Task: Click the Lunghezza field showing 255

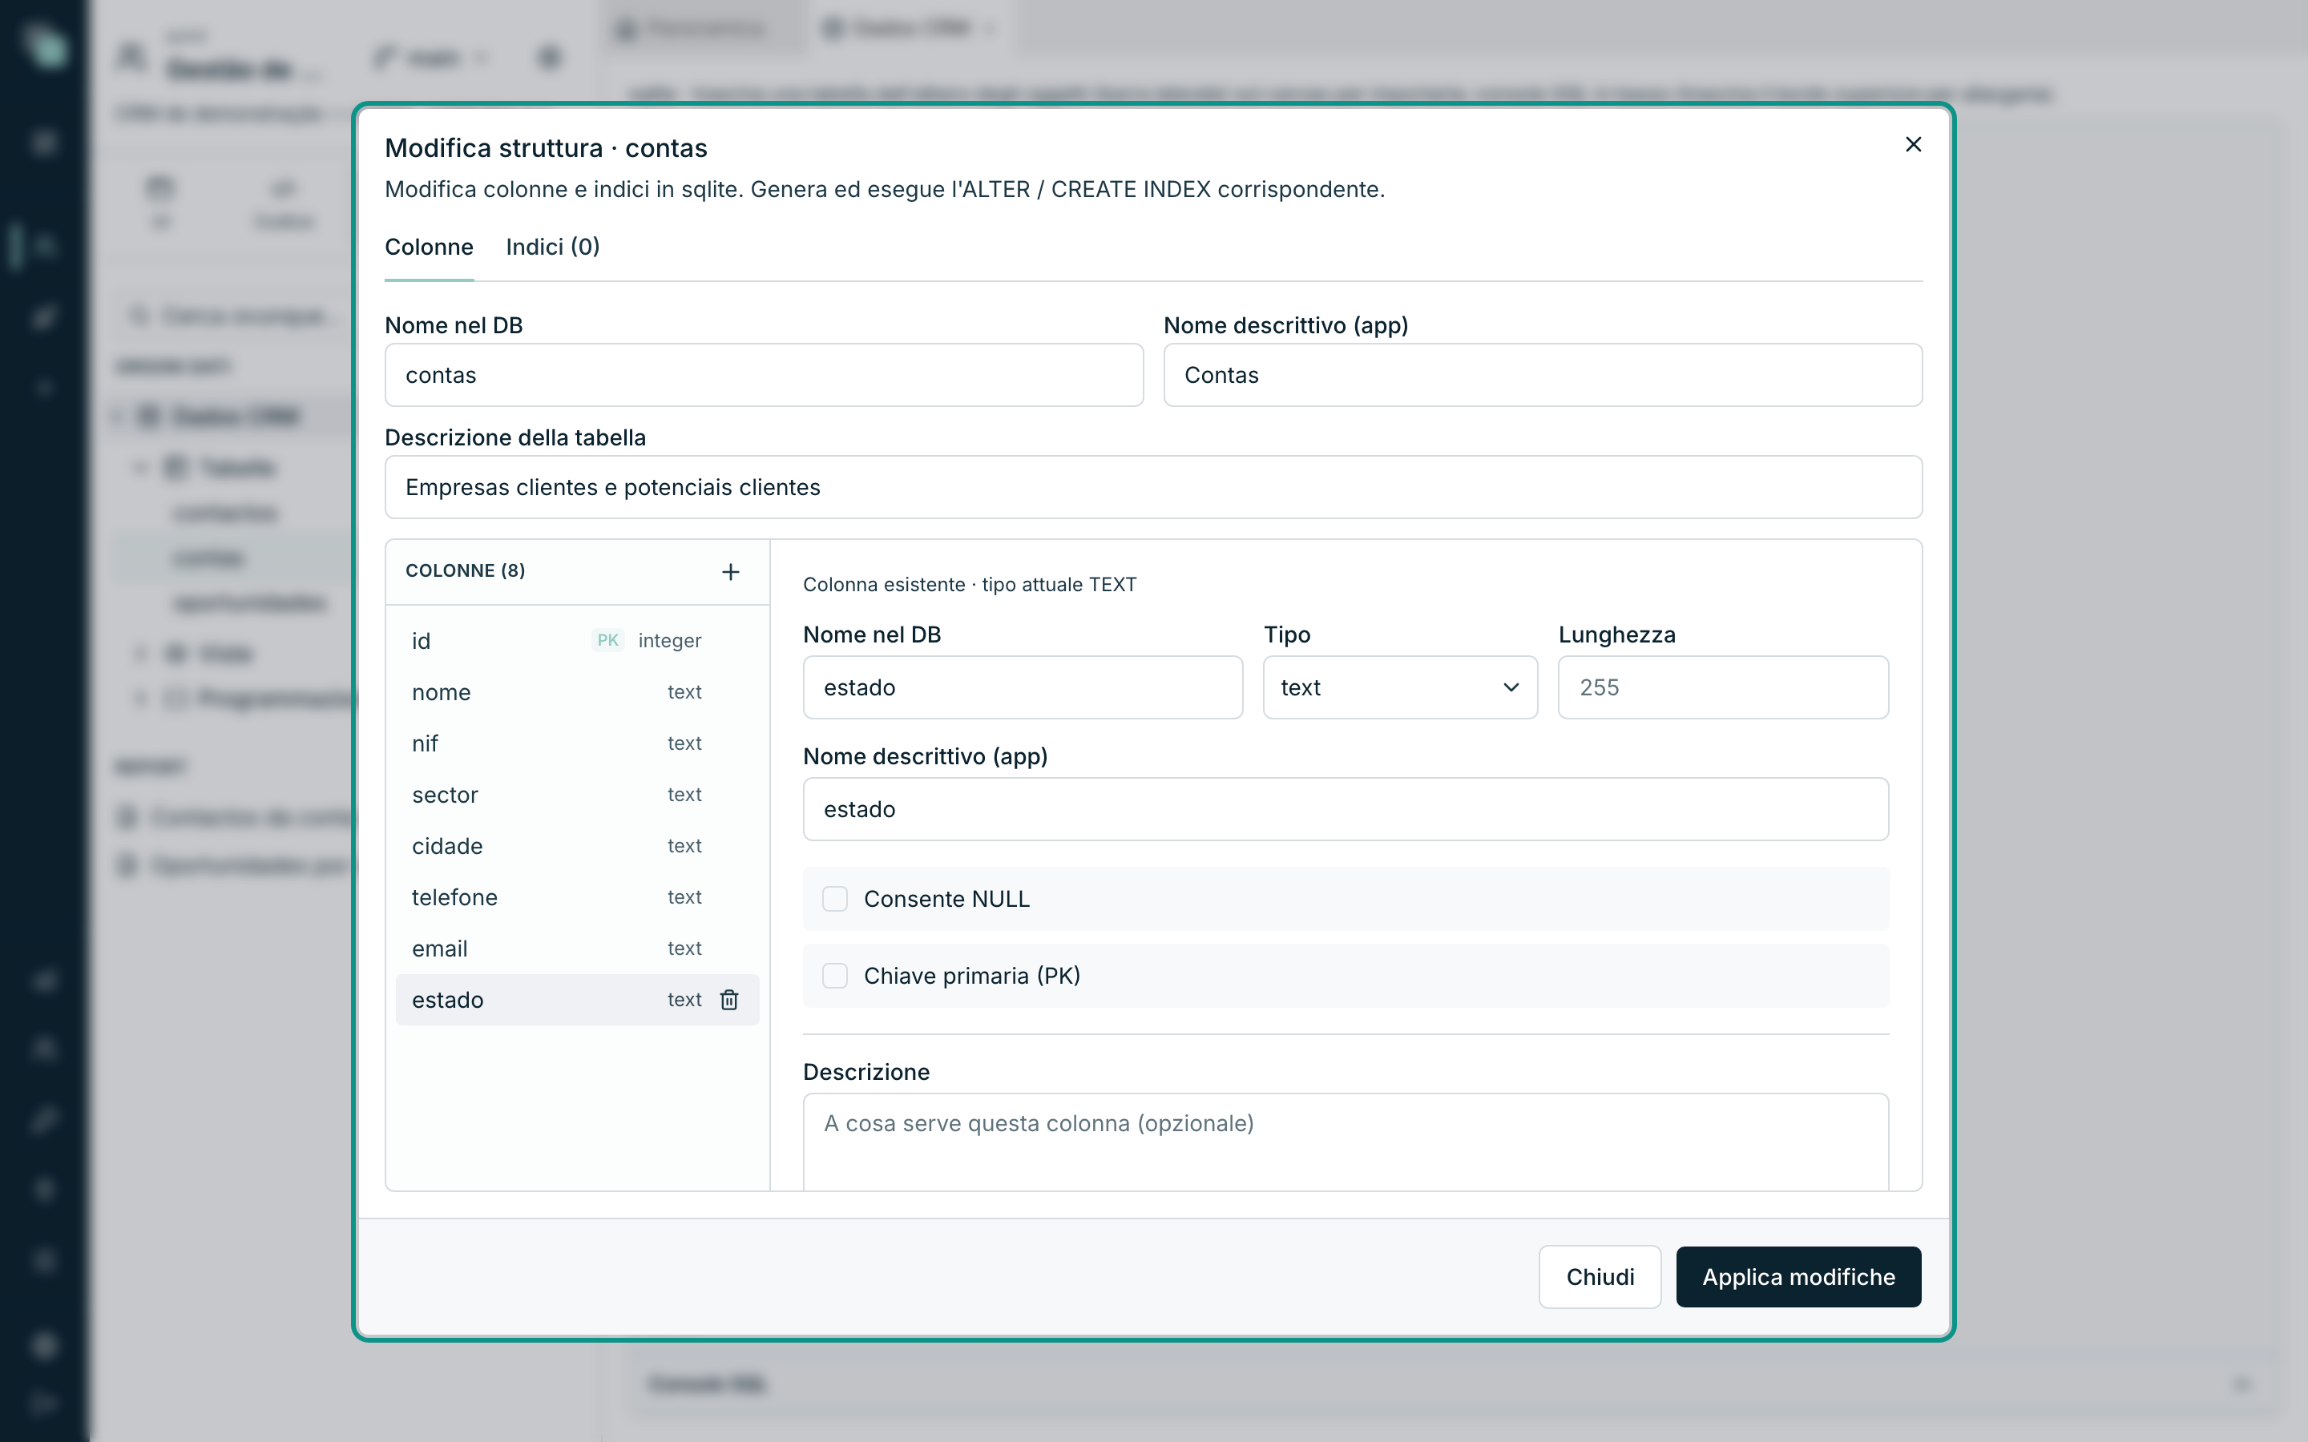Action: (x=1722, y=687)
